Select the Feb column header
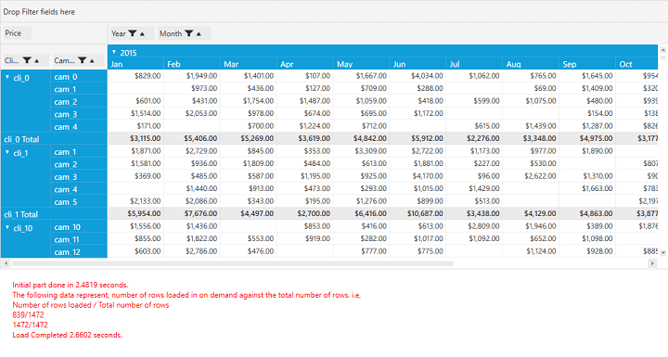668x357 pixels. pos(192,64)
